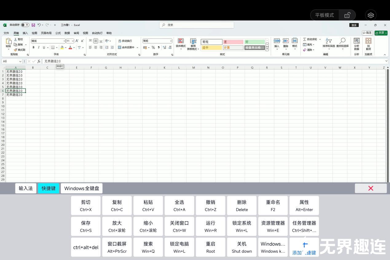
Task: Click the Comments (批注) button
Action: [367, 33]
